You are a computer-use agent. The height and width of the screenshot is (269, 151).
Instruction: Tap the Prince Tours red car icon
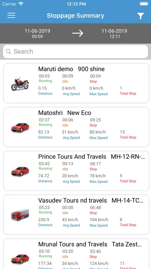[20, 171]
